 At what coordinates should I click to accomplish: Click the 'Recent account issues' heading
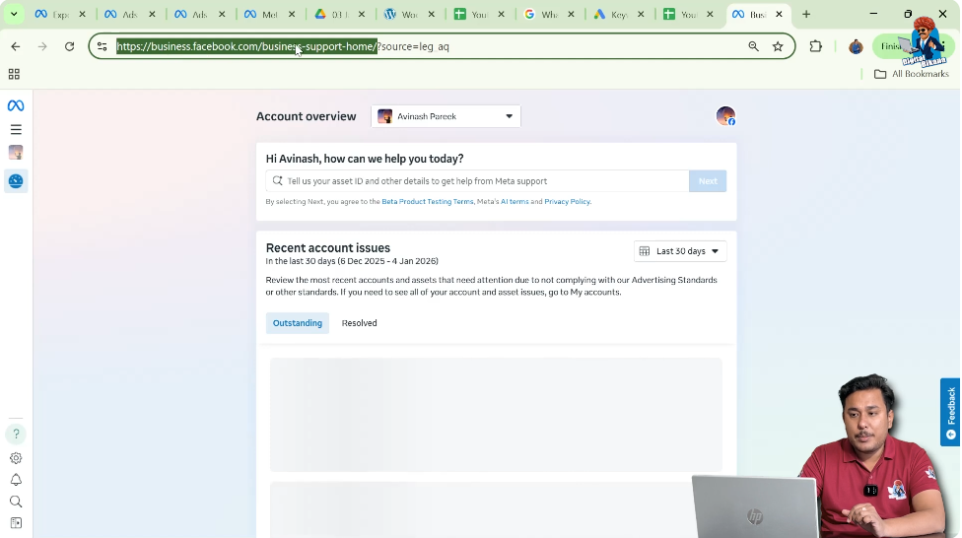[x=327, y=248]
